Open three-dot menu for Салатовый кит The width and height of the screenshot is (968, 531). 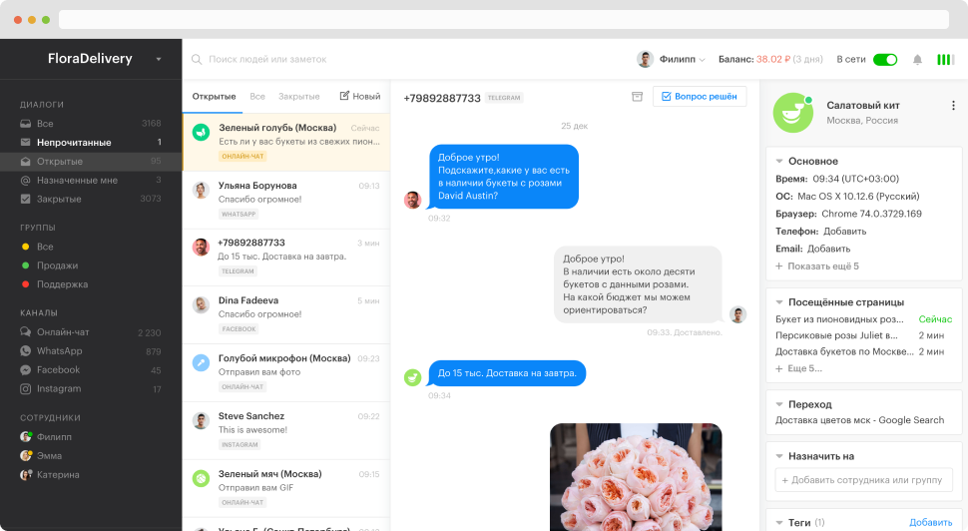tap(953, 106)
